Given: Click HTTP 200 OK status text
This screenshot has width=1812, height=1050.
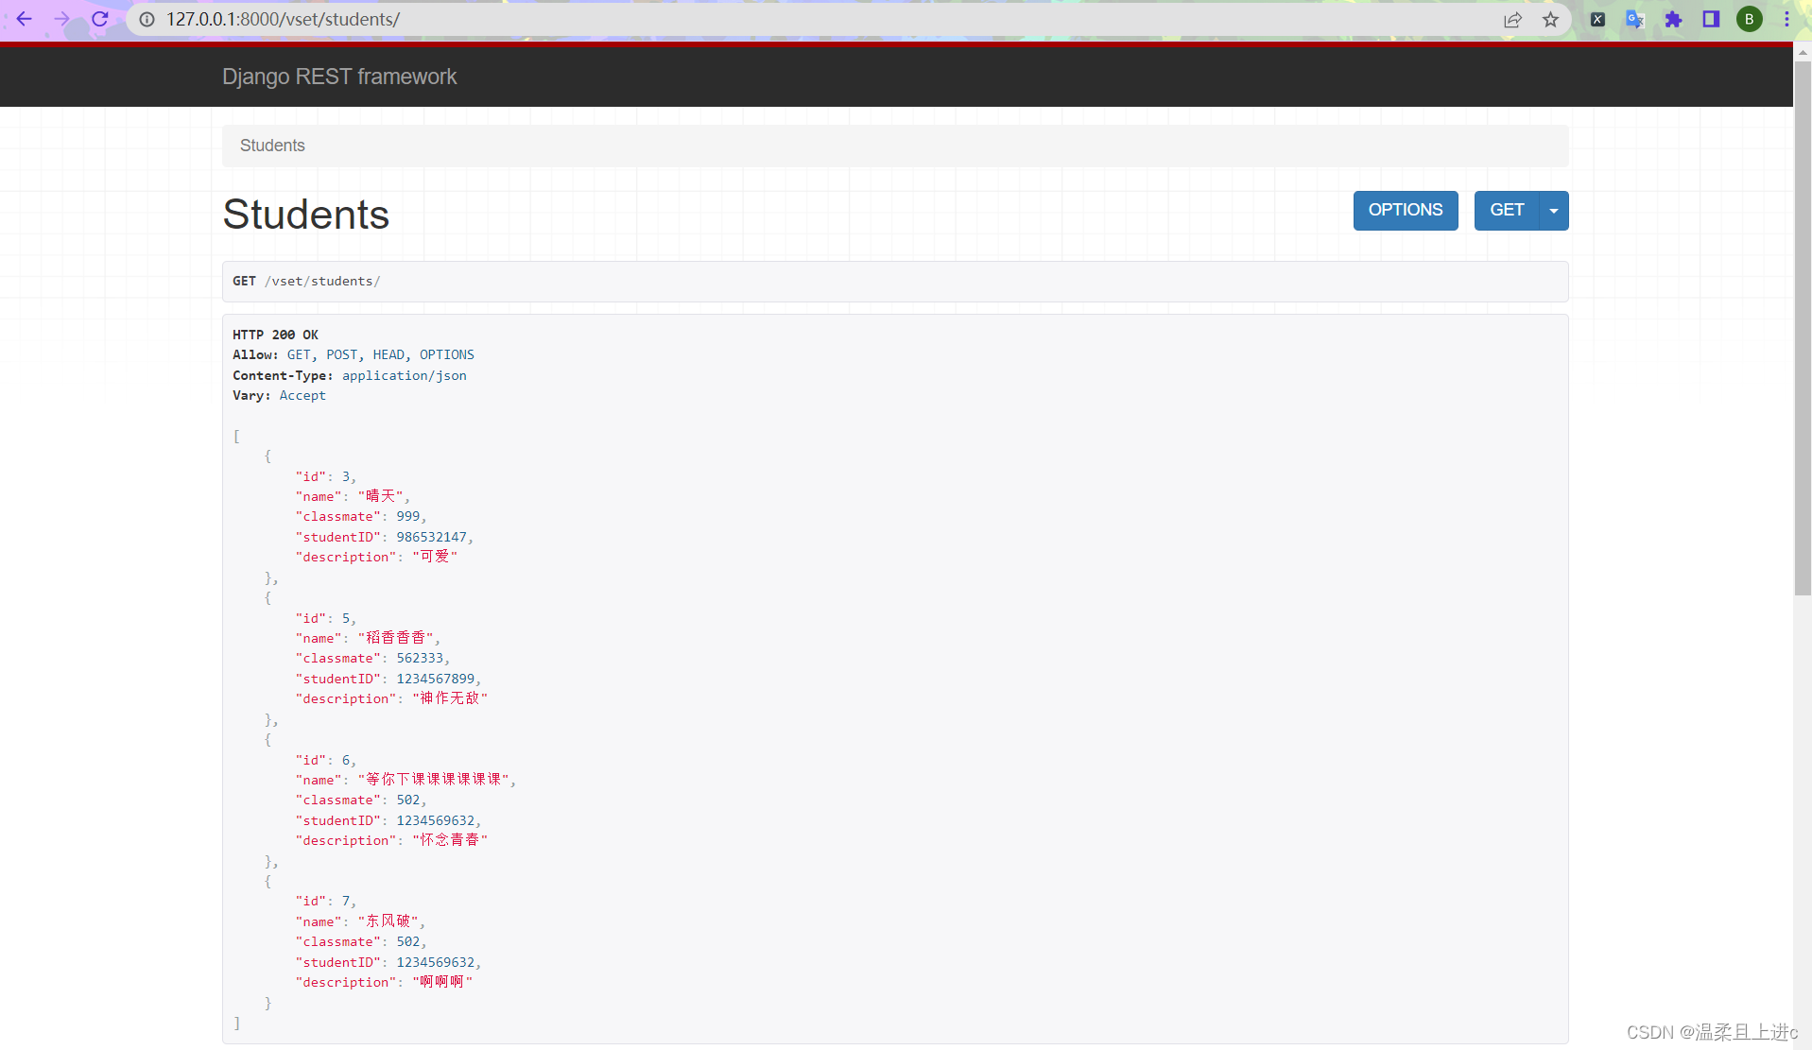Looking at the screenshot, I should [276, 335].
